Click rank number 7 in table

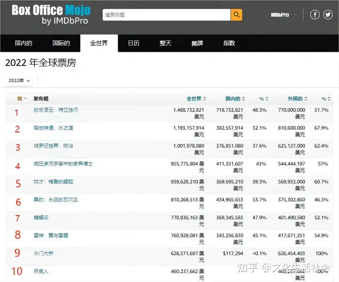point(18,218)
